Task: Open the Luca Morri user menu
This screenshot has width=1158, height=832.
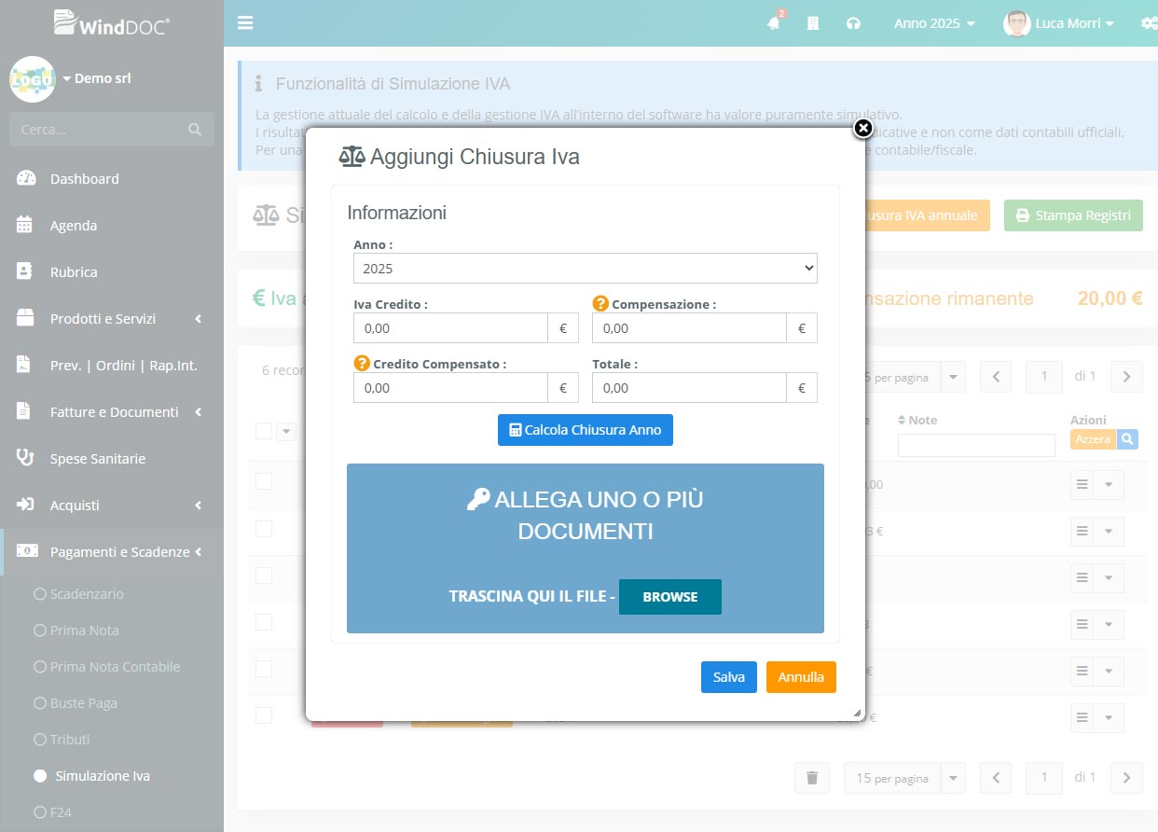Action: [1060, 23]
